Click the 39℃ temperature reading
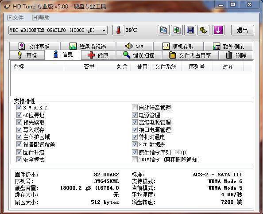Screen dimensions: 263x214 131,30
